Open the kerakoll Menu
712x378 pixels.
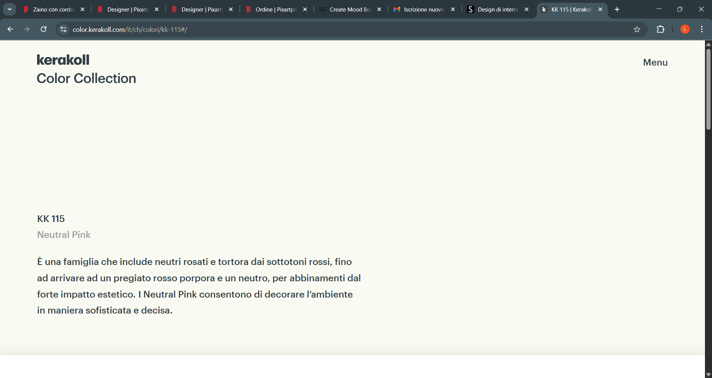655,62
